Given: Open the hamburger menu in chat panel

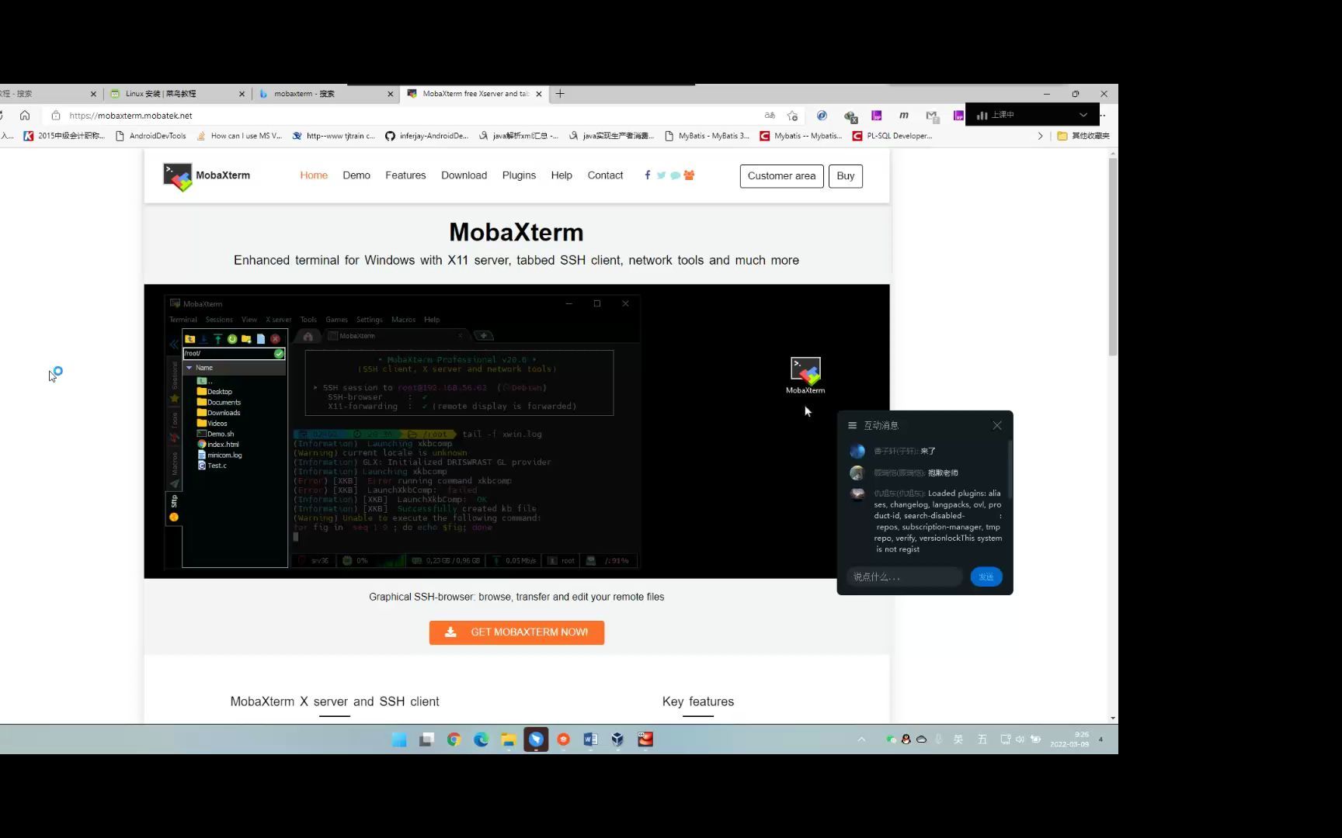Looking at the screenshot, I should [x=852, y=425].
